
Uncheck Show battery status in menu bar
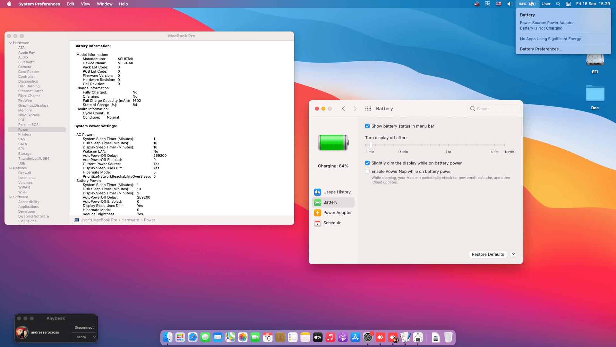click(x=367, y=126)
